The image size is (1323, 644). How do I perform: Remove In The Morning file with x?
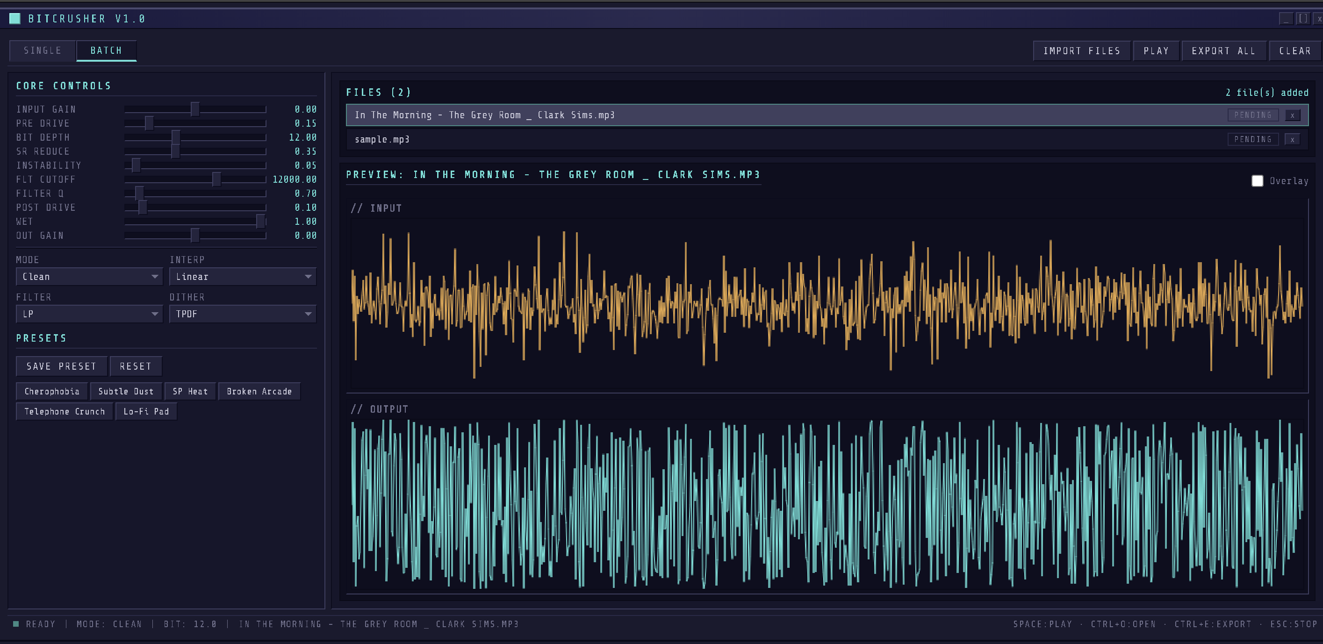pyautogui.click(x=1292, y=115)
